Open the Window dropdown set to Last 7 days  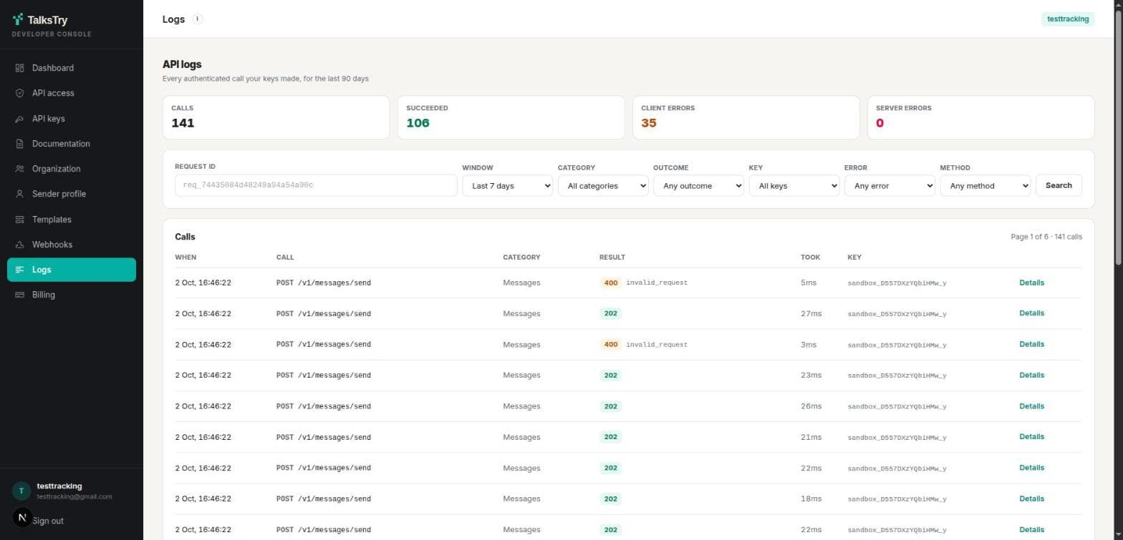pyautogui.click(x=507, y=185)
